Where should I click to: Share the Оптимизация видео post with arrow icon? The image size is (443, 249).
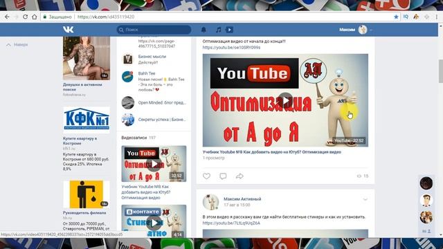pyautogui.click(x=239, y=176)
